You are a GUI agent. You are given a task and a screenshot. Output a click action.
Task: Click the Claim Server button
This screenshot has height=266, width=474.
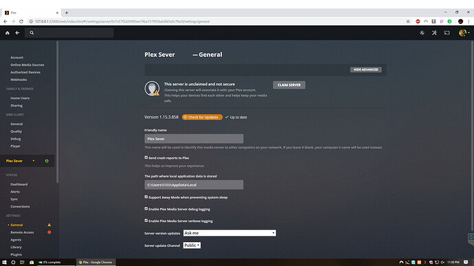pos(289,85)
